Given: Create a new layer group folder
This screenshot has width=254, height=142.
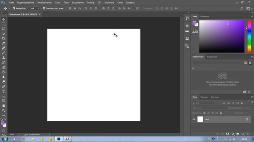Looking at the screenshot, I should [x=238, y=134].
